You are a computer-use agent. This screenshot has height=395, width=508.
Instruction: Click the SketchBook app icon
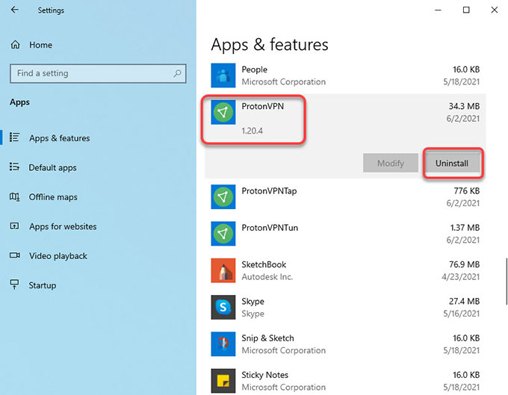tap(223, 270)
